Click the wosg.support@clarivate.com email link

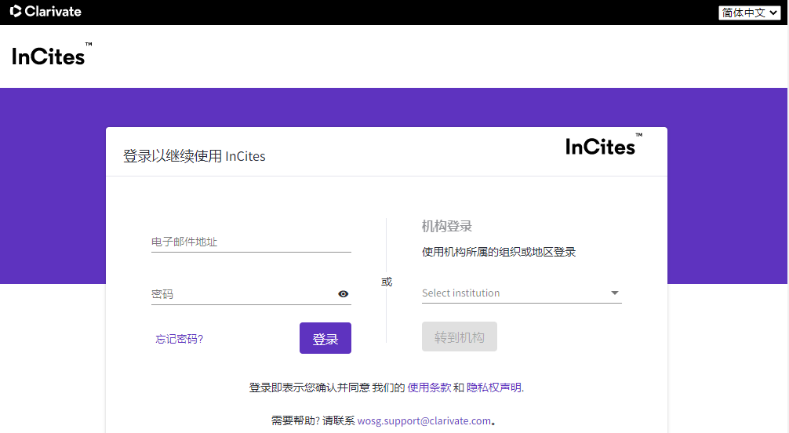[x=424, y=420]
